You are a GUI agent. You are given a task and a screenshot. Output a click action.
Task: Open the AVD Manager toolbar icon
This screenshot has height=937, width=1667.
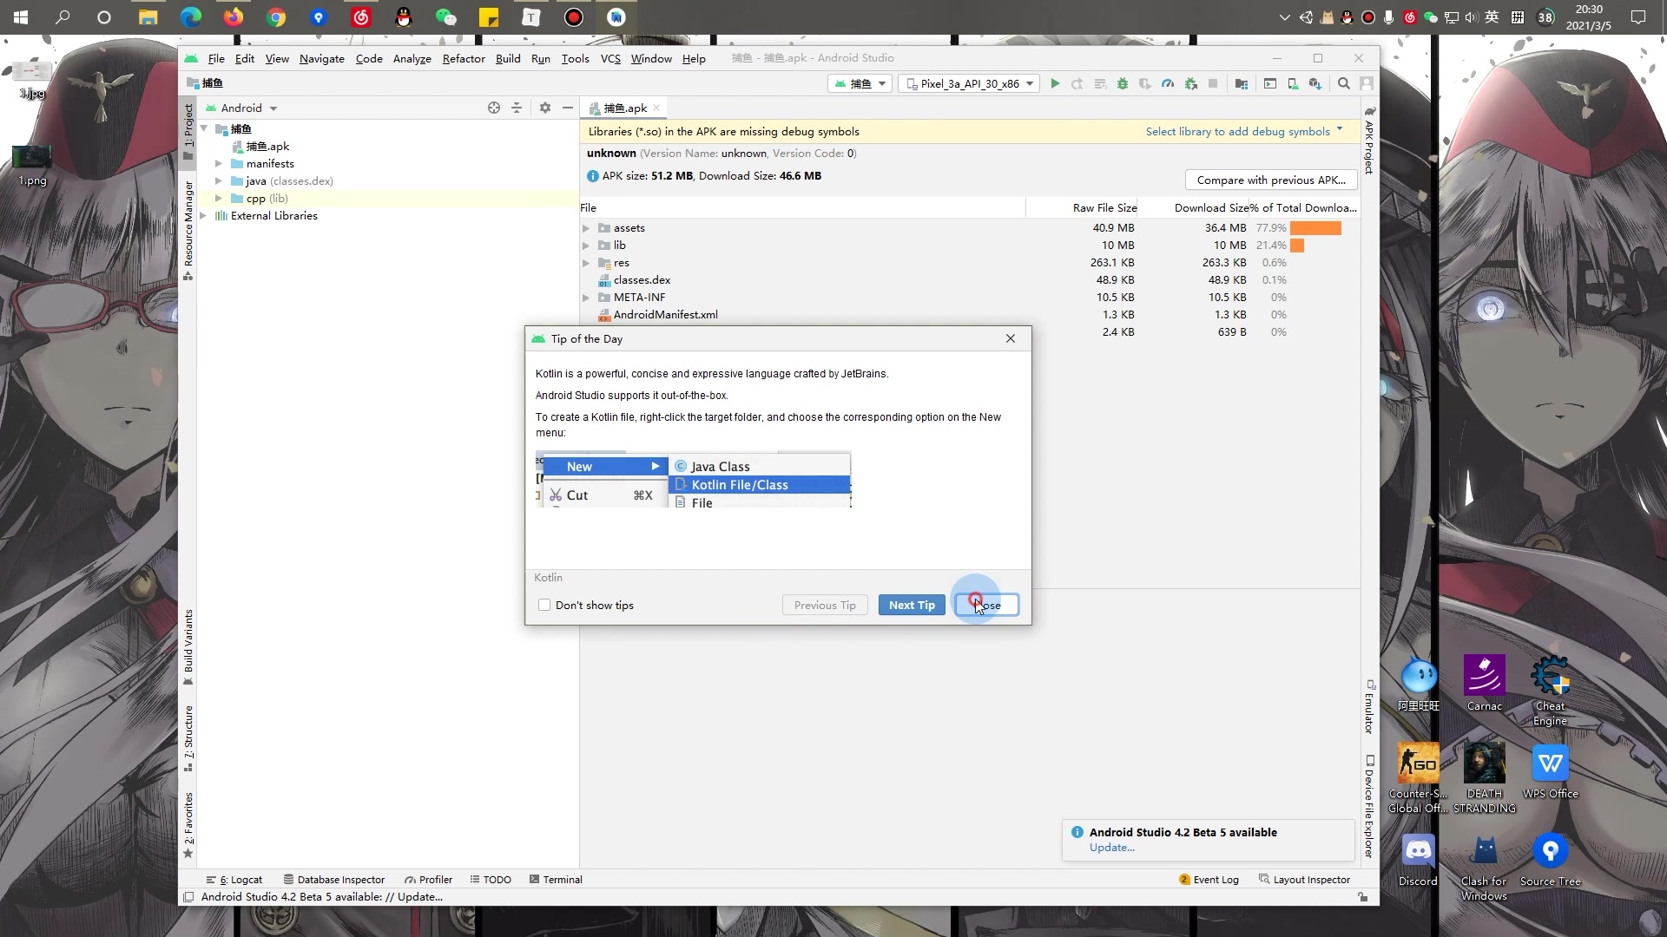(1293, 83)
